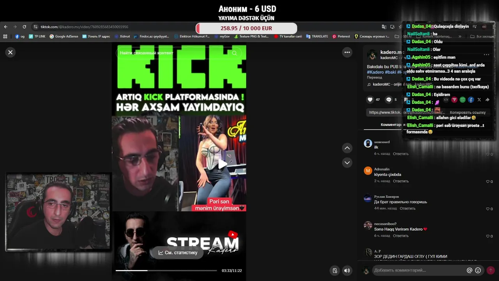Open Adrenalin's orange M avatar
This screenshot has width=499, height=281.
(368, 171)
